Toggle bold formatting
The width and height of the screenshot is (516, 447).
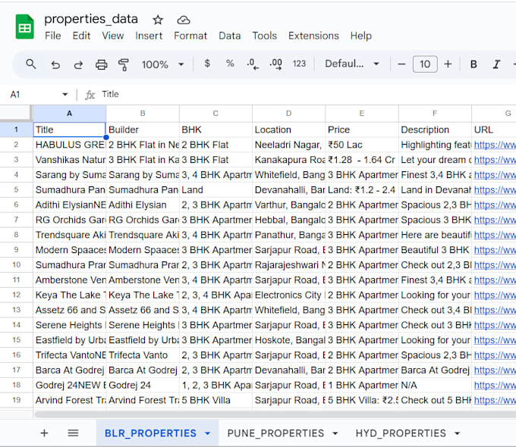(474, 64)
